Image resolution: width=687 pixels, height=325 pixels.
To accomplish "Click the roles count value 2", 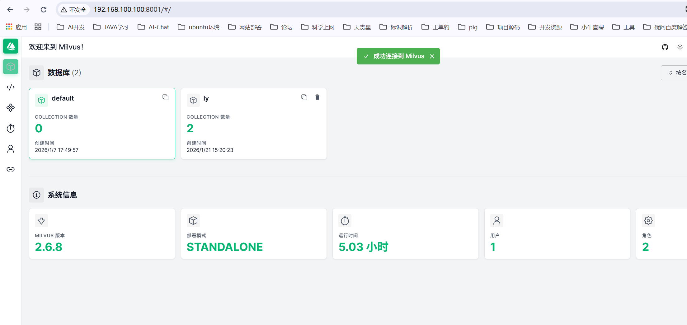I will (646, 247).
